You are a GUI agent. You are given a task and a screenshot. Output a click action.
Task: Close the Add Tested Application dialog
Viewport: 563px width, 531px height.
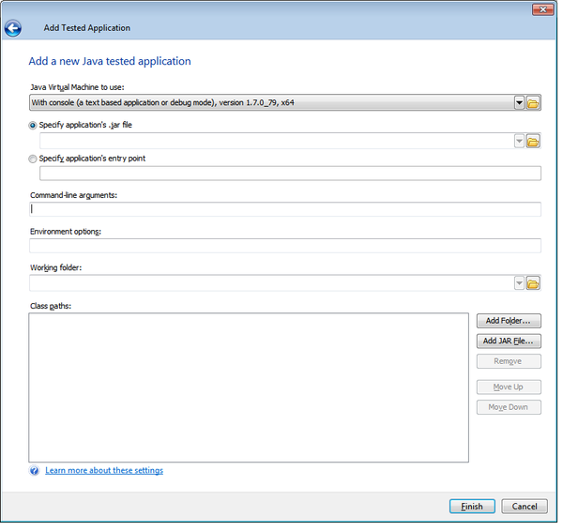[542, 9]
